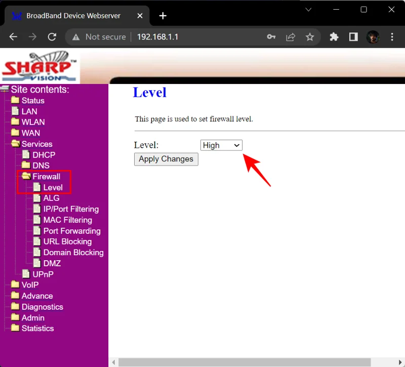Click the horizontal scrollbar at bottom
This screenshot has width=405, height=367.
click(x=243, y=362)
